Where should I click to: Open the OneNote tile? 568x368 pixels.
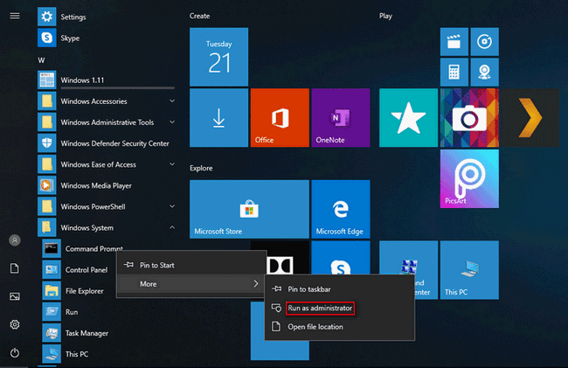pos(341,118)
